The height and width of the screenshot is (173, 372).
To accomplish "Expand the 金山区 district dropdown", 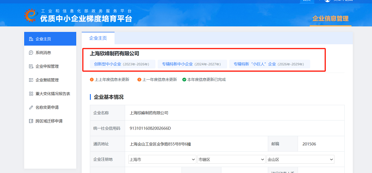I will [300, 160].
